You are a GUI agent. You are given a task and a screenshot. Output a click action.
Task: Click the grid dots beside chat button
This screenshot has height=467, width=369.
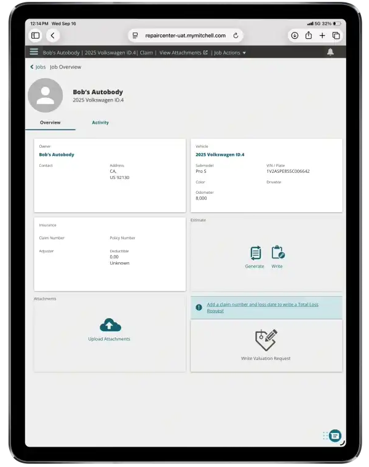pyautogui.click(x=325, y=436)
